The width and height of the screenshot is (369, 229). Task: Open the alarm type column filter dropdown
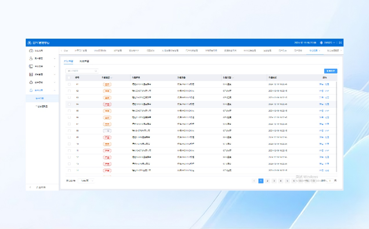pyautogui.click(x=233, y=78)
